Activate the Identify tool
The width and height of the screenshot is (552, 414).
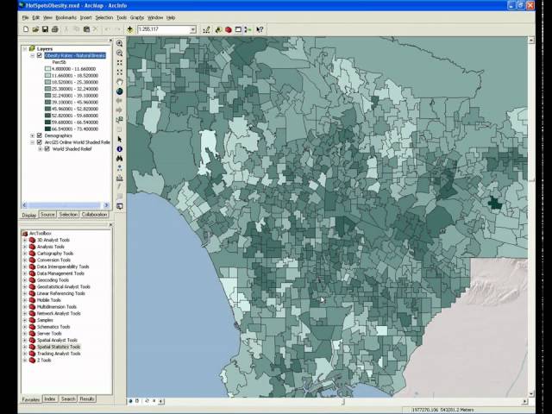point(120,149)
